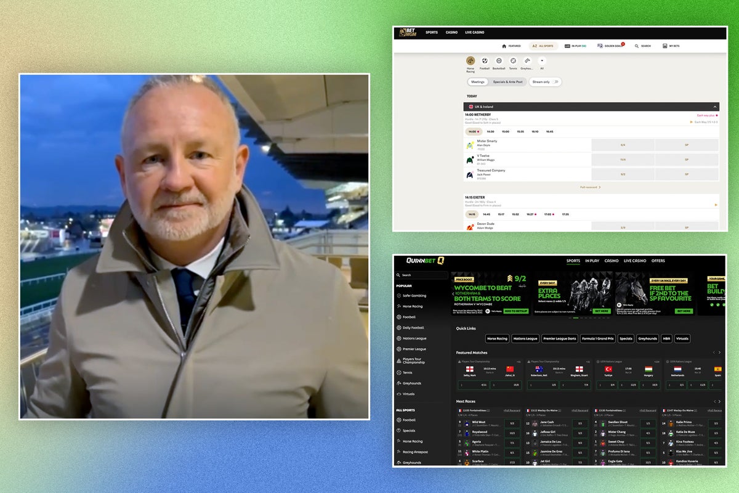Click the Football icon in BetMGM sports row
Image resolution: width=739 pixels, height=493 pixels.
point(485,61)
